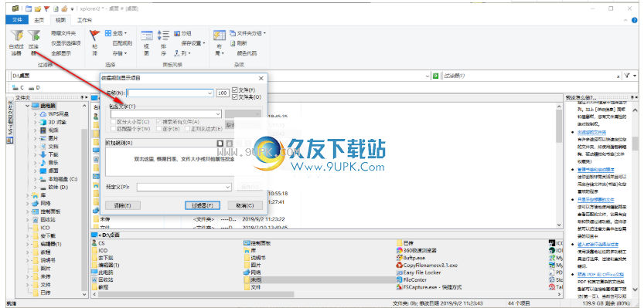Image resolution: width=644 pixels, height=308 pixels.
Task: Click the 取消(C) button in dialog
Action: pos(245,205)
